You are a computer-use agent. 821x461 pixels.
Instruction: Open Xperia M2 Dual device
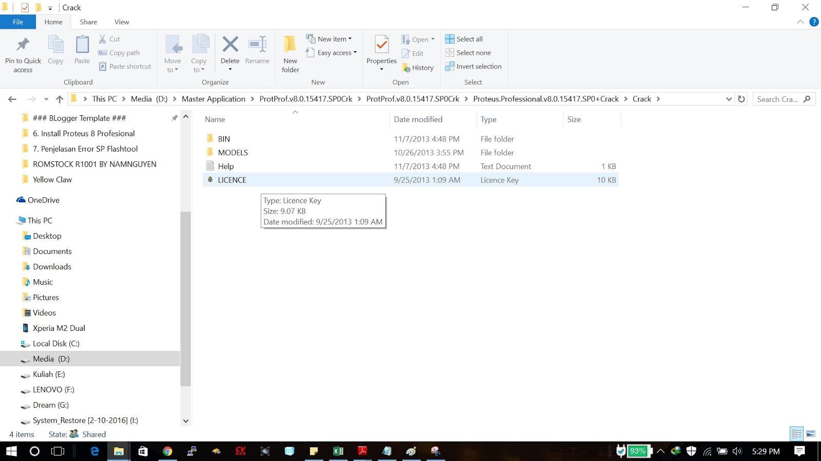(x=59, y=328)
